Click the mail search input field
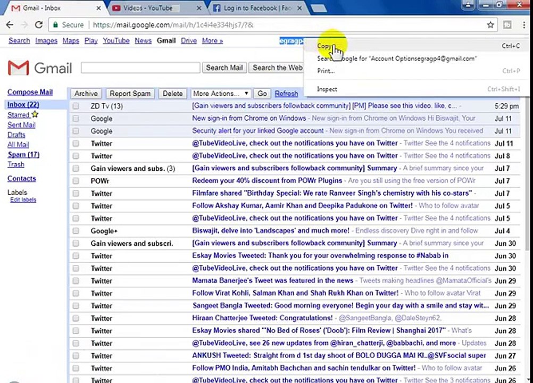 point(140,68)
